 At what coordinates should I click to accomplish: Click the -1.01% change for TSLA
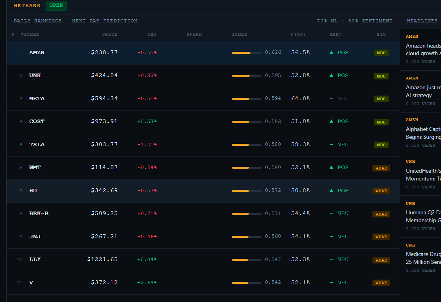coord(147,145)
